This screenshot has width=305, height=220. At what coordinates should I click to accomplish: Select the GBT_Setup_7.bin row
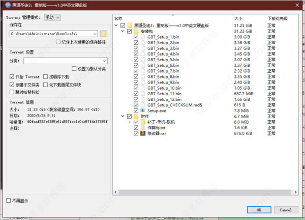[205, 71]
